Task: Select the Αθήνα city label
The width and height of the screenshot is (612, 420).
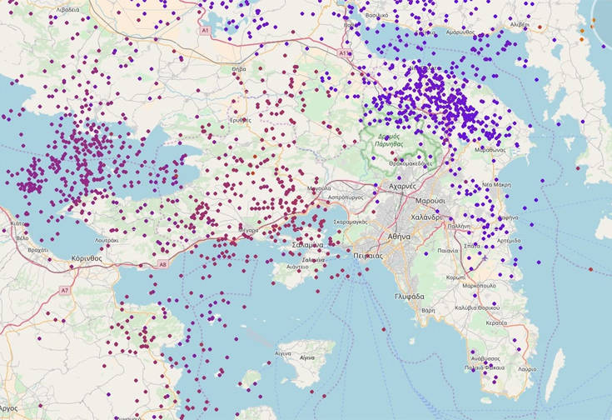Action: click(399, 237)
